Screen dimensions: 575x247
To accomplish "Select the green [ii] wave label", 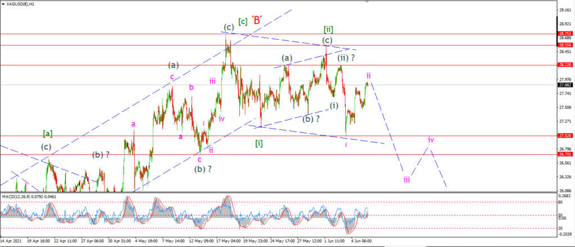I will tap(328, 29).
